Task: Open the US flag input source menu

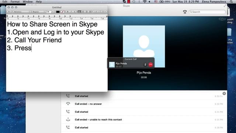Action: pos(156,1)
